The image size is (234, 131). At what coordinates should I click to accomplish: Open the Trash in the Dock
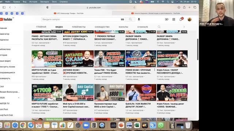(188, 125)
